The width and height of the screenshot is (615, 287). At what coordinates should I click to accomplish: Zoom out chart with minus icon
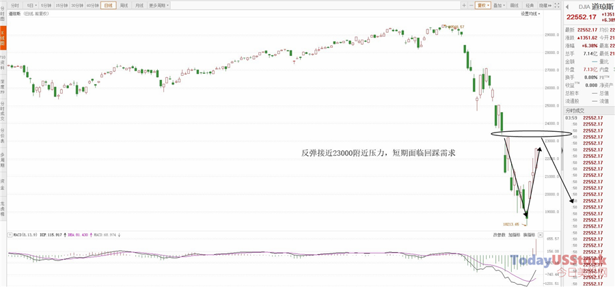coord(471,5)
